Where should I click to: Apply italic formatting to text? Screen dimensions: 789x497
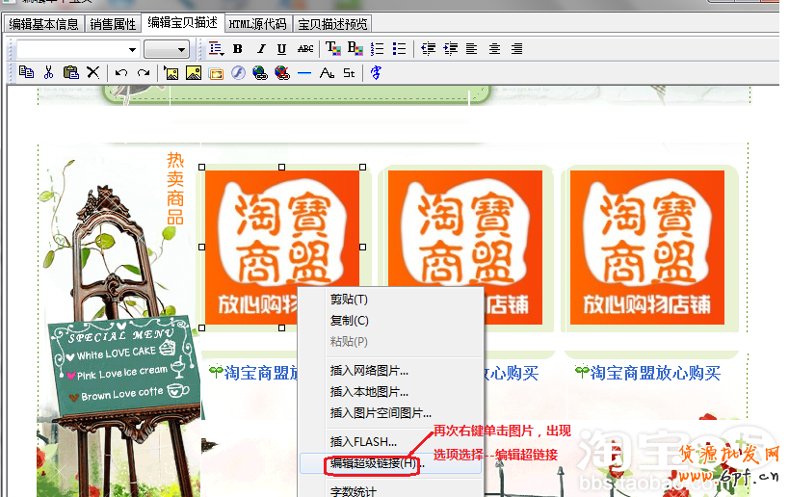(x=259, y=49)
